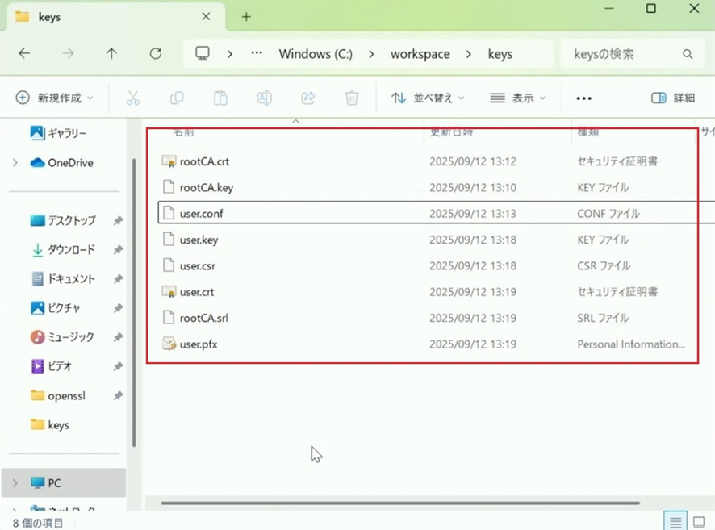Click the Delete trash can icon
The image size is (715, 530).
(x=352, y=98)
